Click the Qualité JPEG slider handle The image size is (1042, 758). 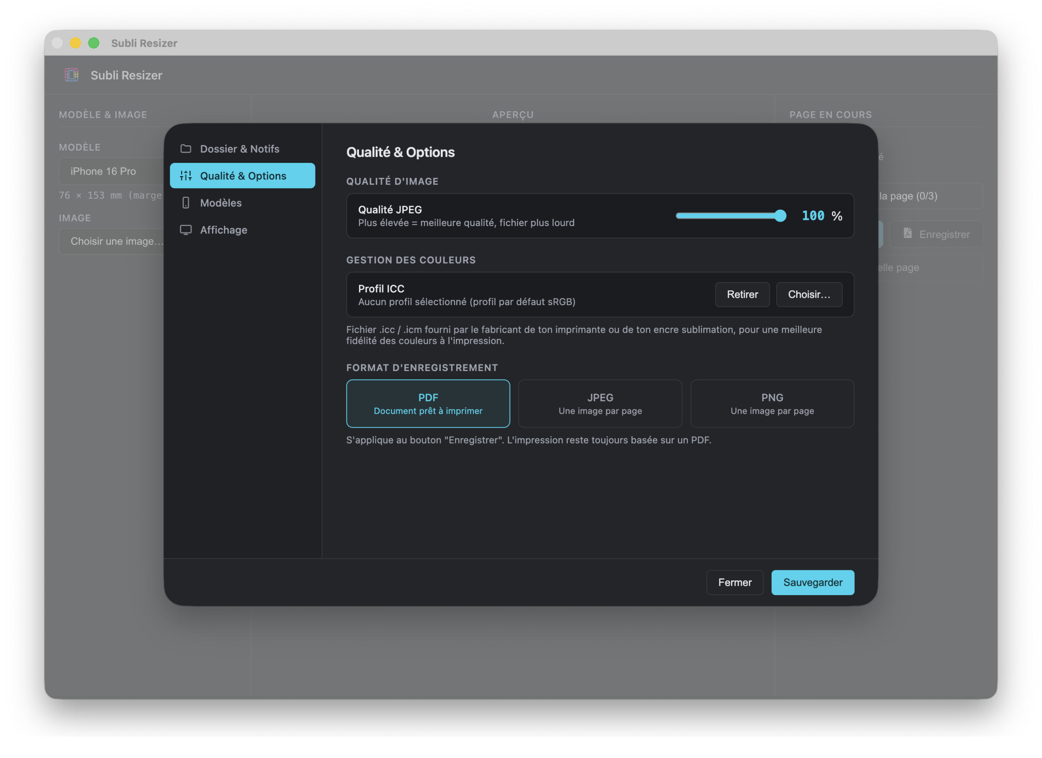coord(780,215)
